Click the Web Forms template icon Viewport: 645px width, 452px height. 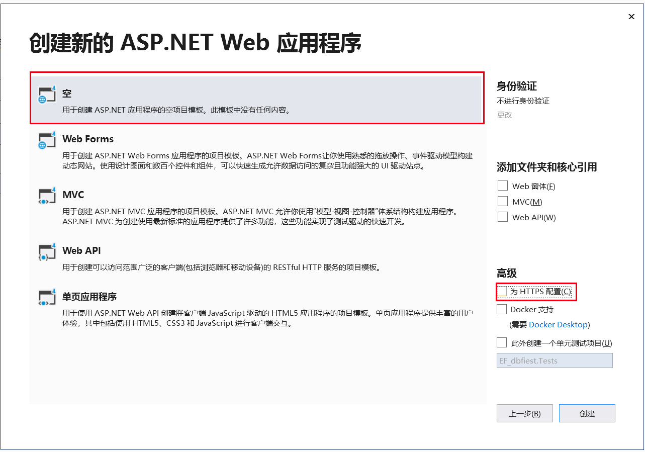(47, 140)
